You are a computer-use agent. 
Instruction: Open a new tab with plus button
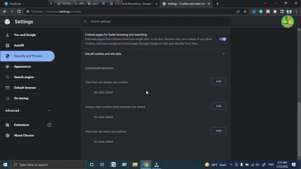click(x=217, y=4)
